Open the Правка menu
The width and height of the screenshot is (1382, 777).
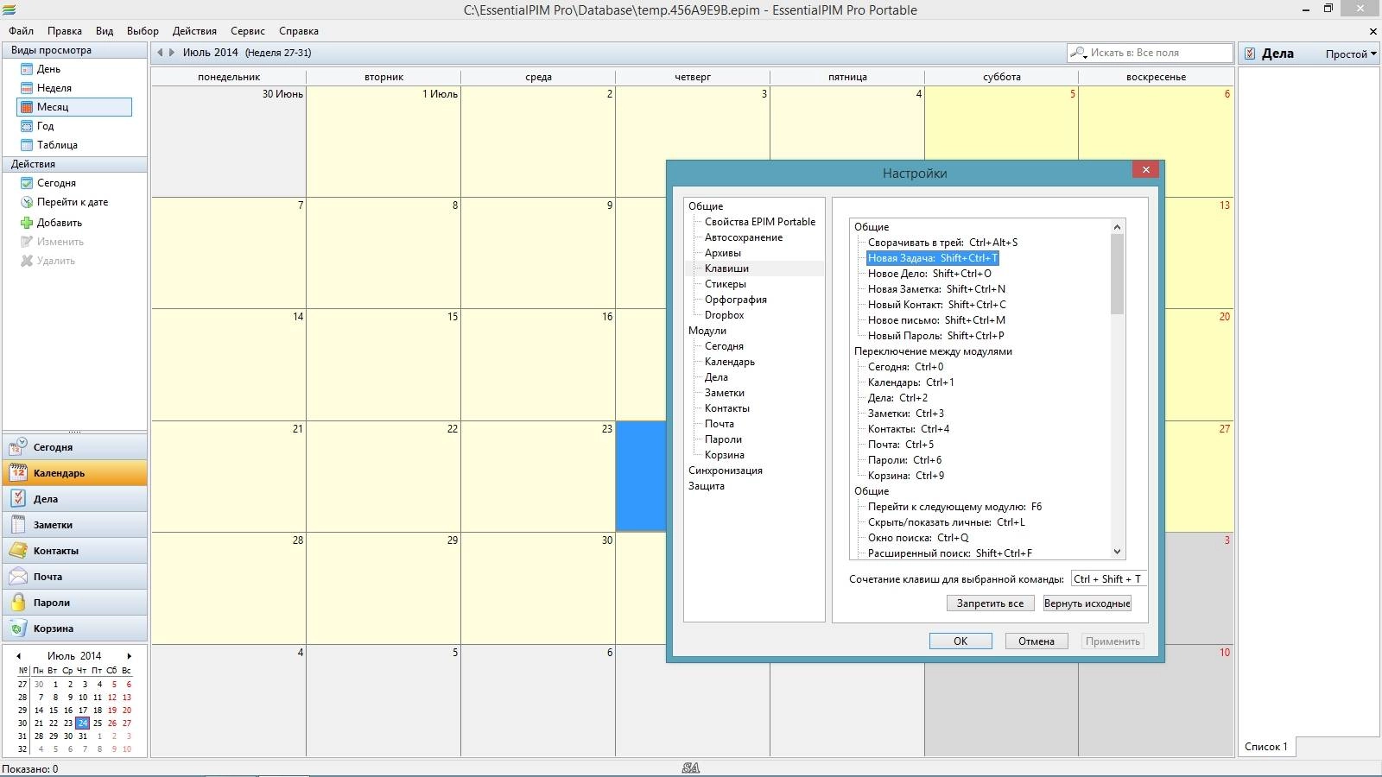65,31
